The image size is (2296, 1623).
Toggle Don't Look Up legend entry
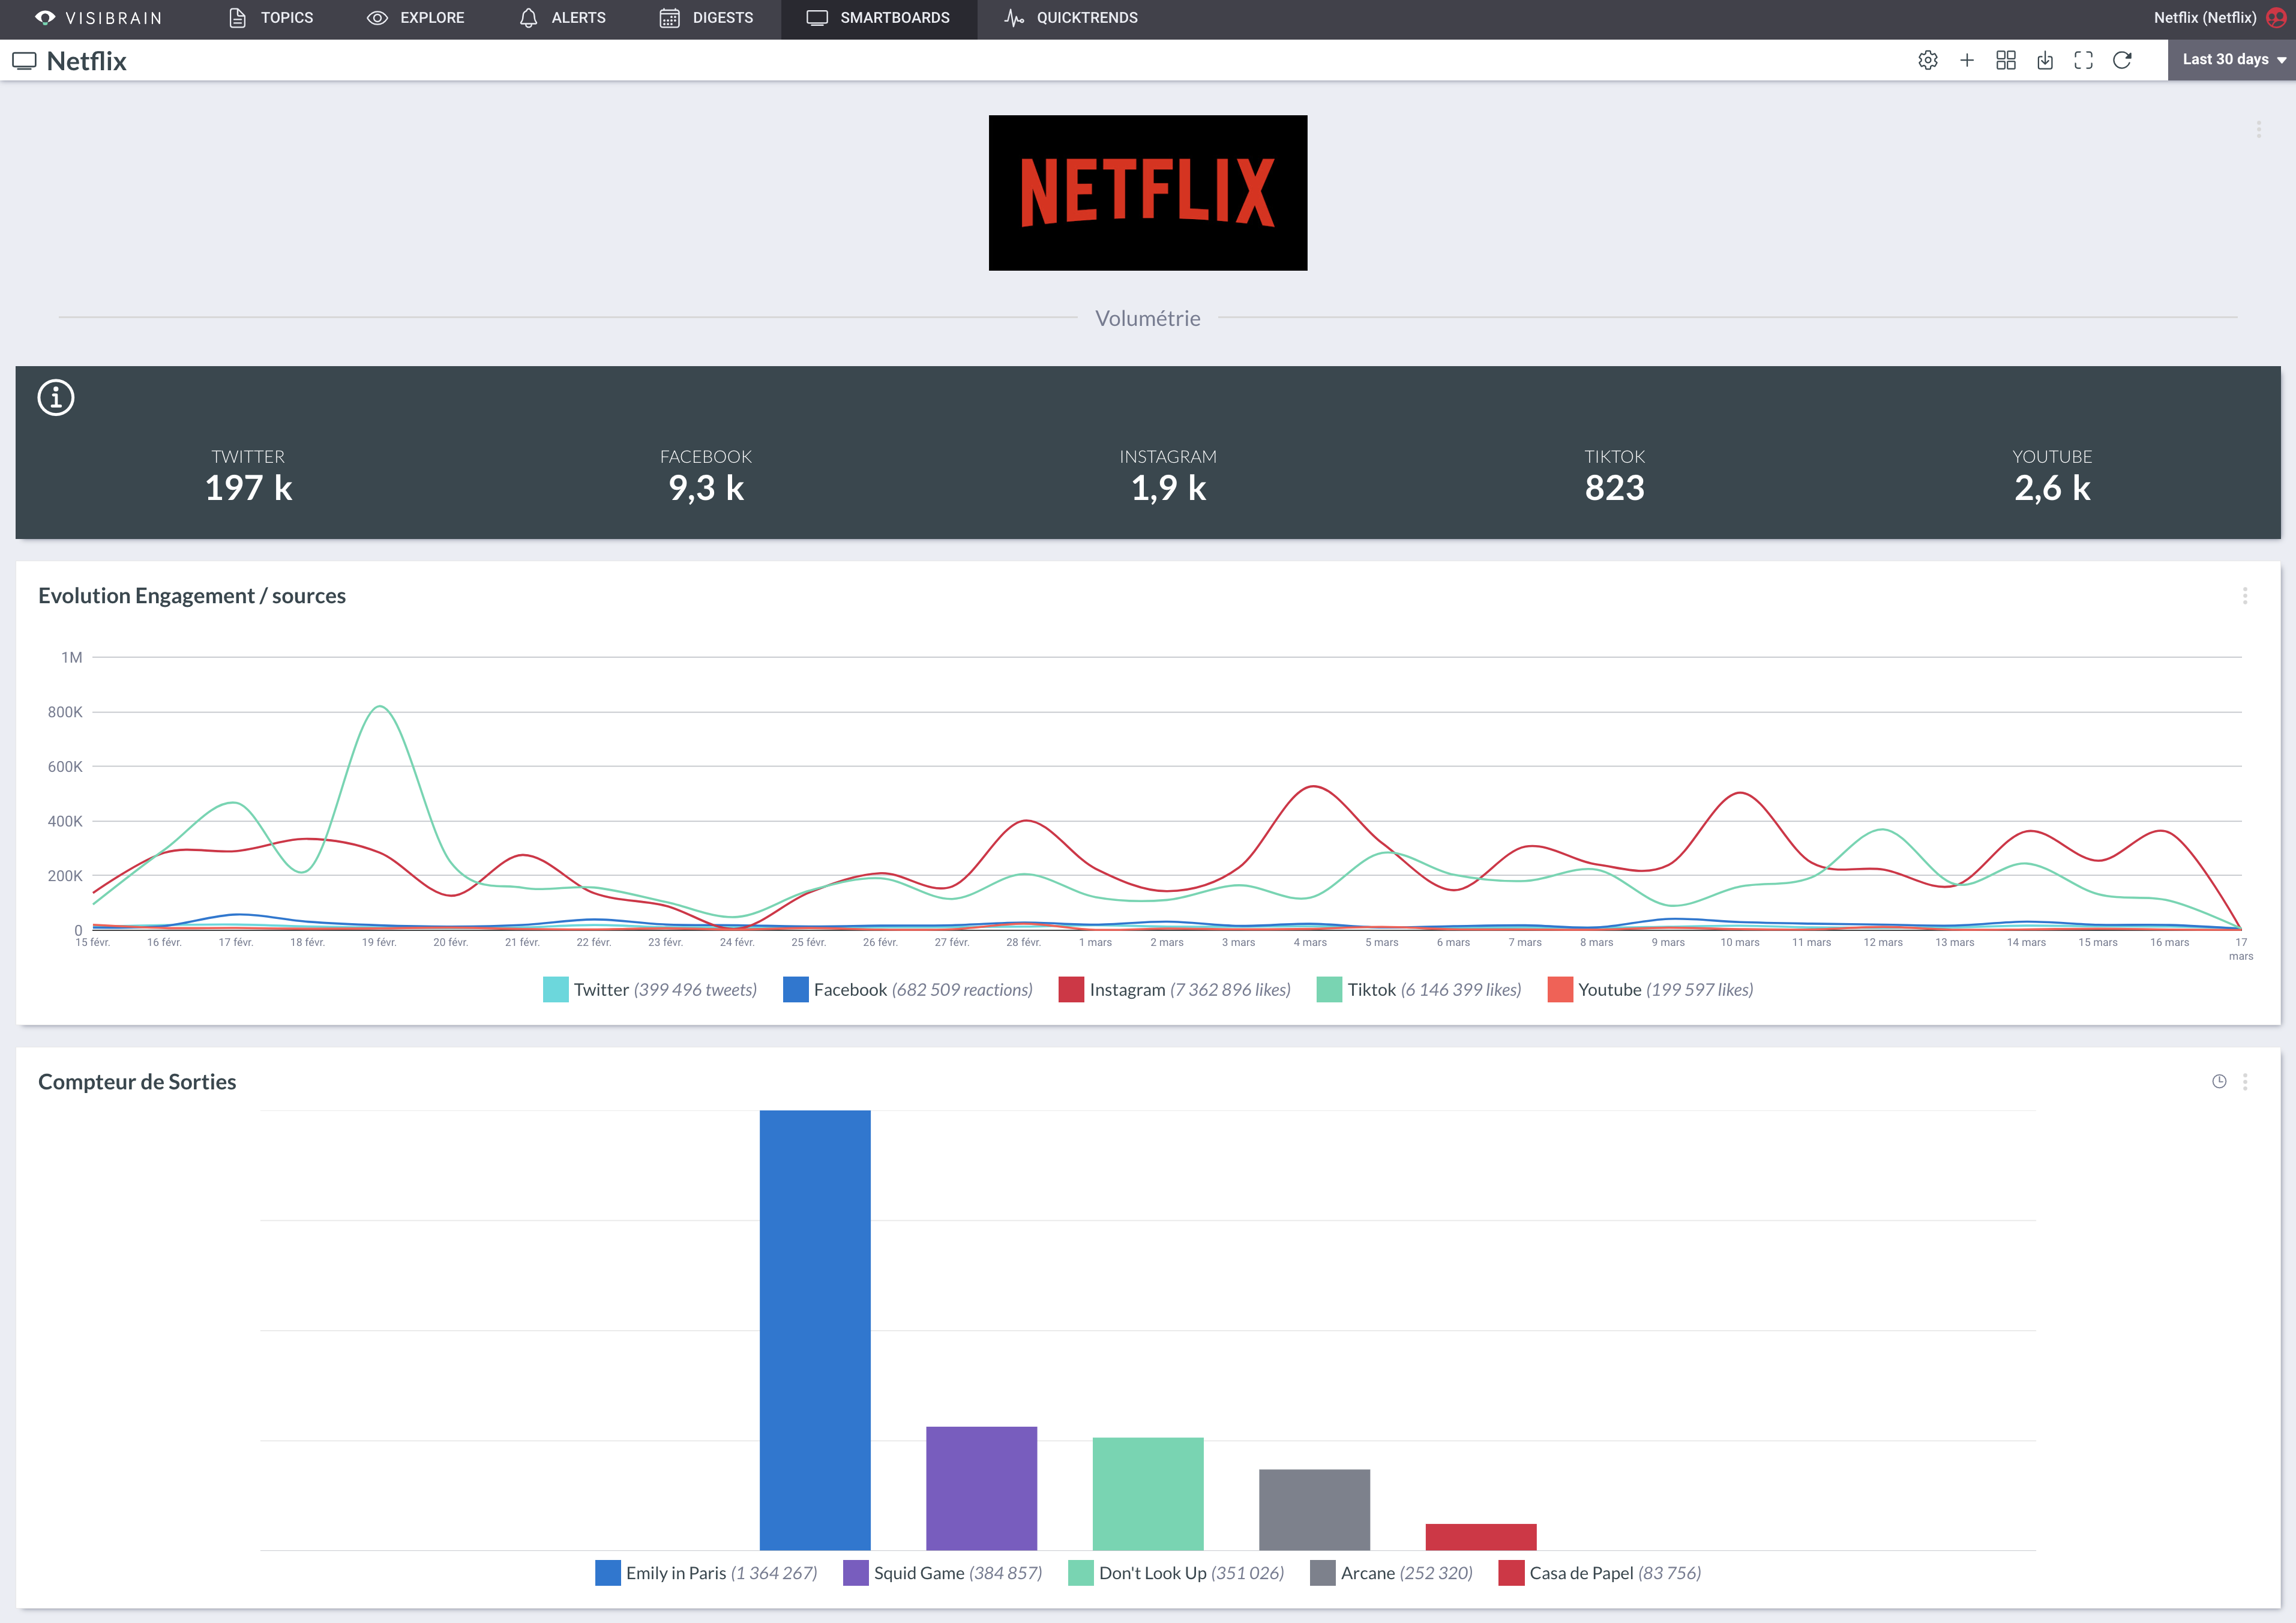pyautogui.click(x=1176, y=1573)
